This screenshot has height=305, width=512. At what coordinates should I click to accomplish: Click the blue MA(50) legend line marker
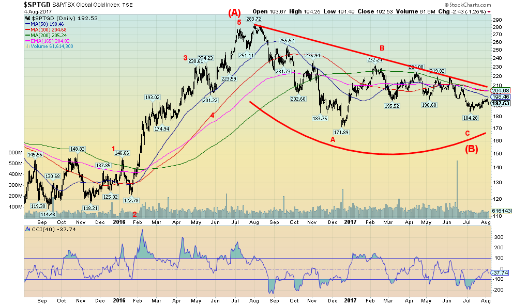pos(27,24)
